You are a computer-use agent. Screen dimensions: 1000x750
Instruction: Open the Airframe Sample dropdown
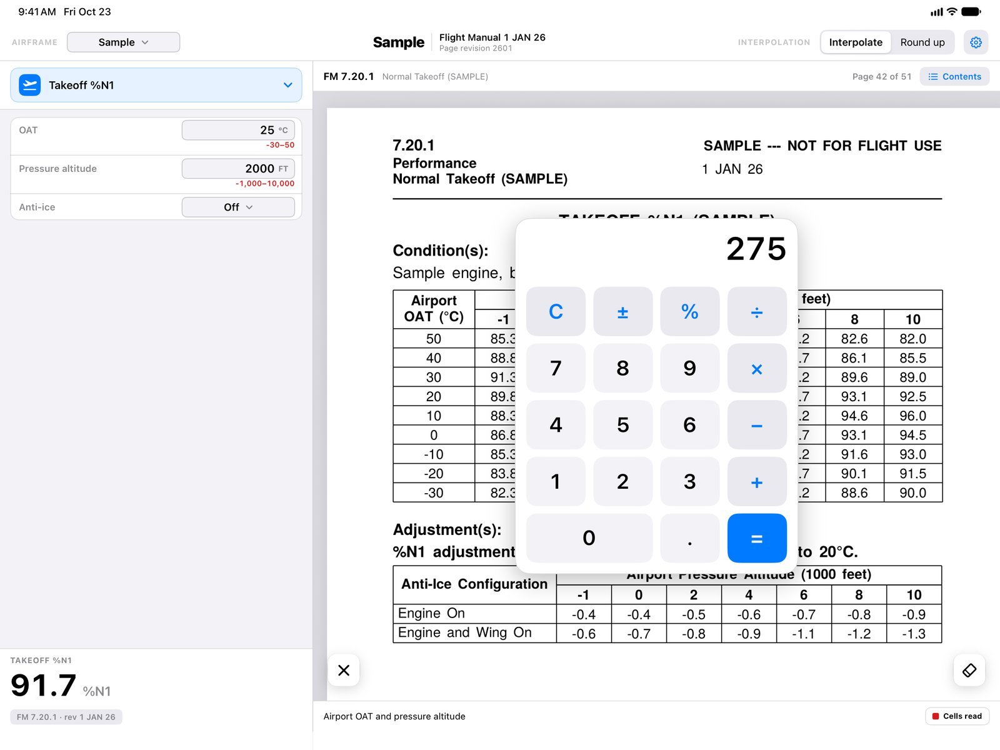(123, 42)
